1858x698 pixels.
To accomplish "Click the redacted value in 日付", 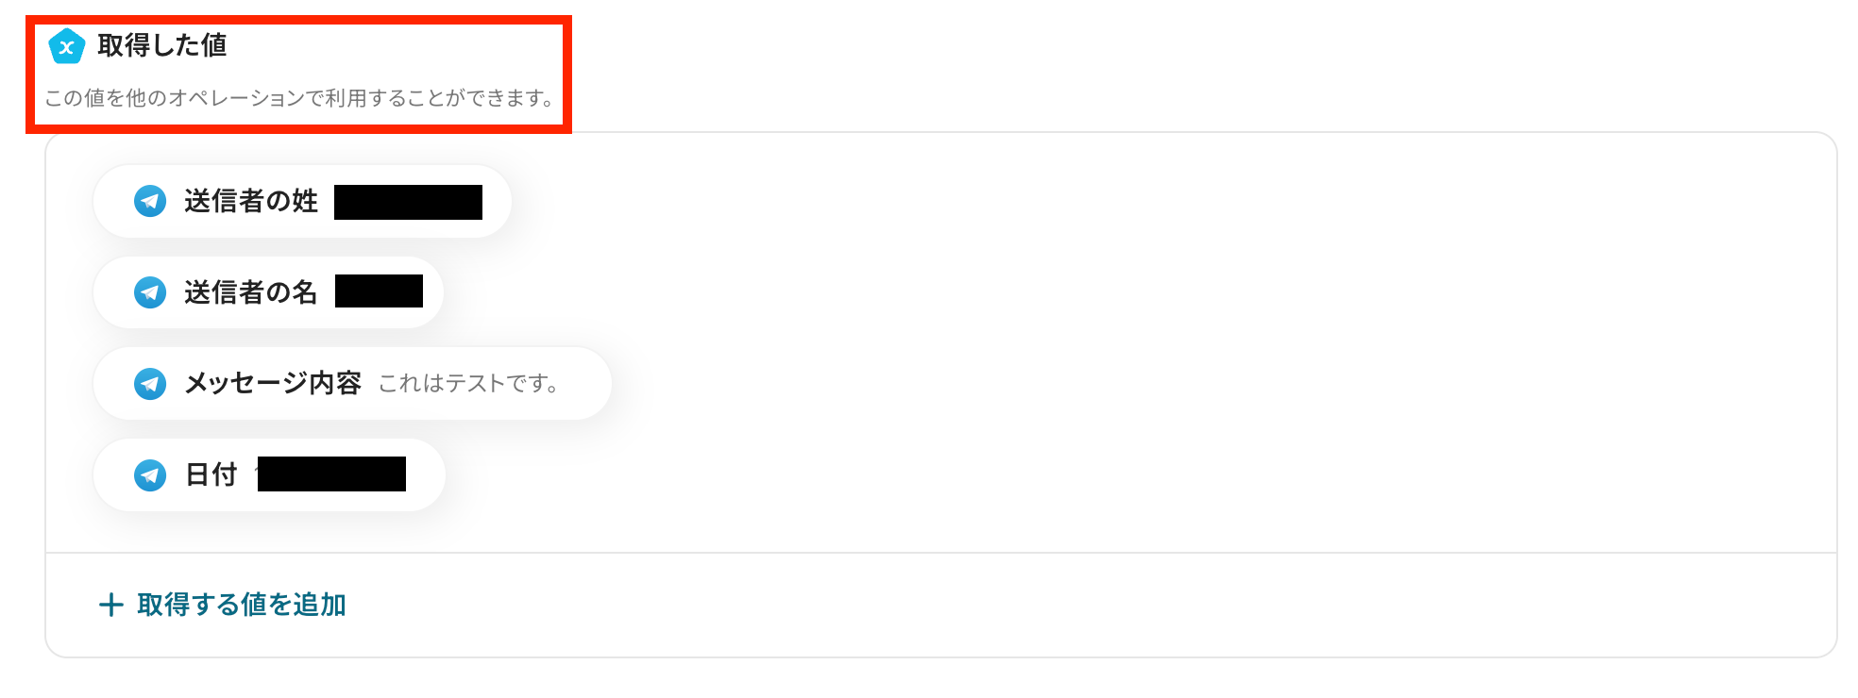I will click(331, 474).
